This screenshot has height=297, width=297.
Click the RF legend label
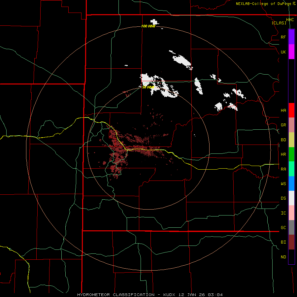point(283,37)
